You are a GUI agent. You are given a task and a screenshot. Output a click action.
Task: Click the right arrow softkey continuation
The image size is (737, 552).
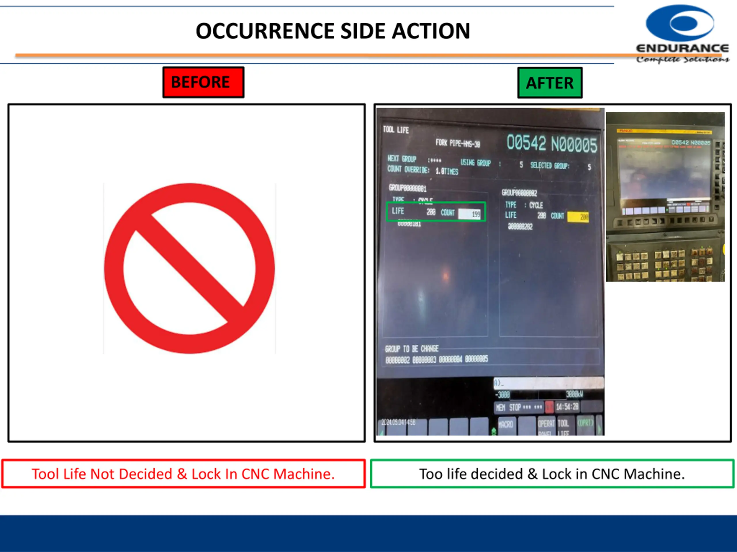coord(599,425)
